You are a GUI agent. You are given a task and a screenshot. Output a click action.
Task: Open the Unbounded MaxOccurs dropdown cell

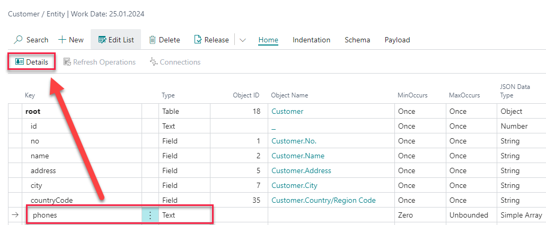[x=470, y=215]
